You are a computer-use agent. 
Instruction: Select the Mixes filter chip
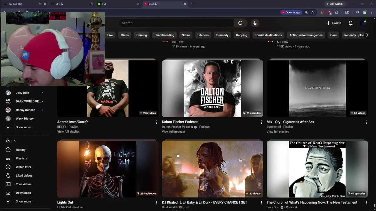[125, 35]
